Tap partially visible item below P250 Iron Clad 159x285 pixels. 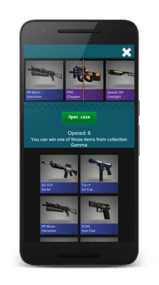(99, 239)
